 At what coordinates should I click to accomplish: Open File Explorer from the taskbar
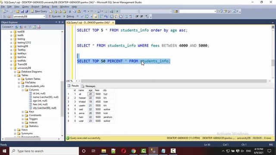[x=103, y=151]
